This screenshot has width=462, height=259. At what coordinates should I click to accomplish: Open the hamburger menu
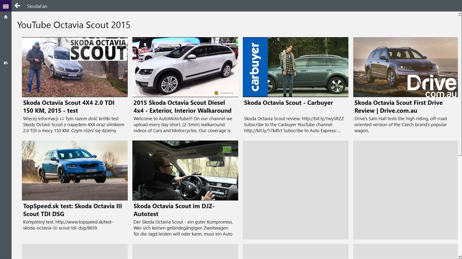5,6
